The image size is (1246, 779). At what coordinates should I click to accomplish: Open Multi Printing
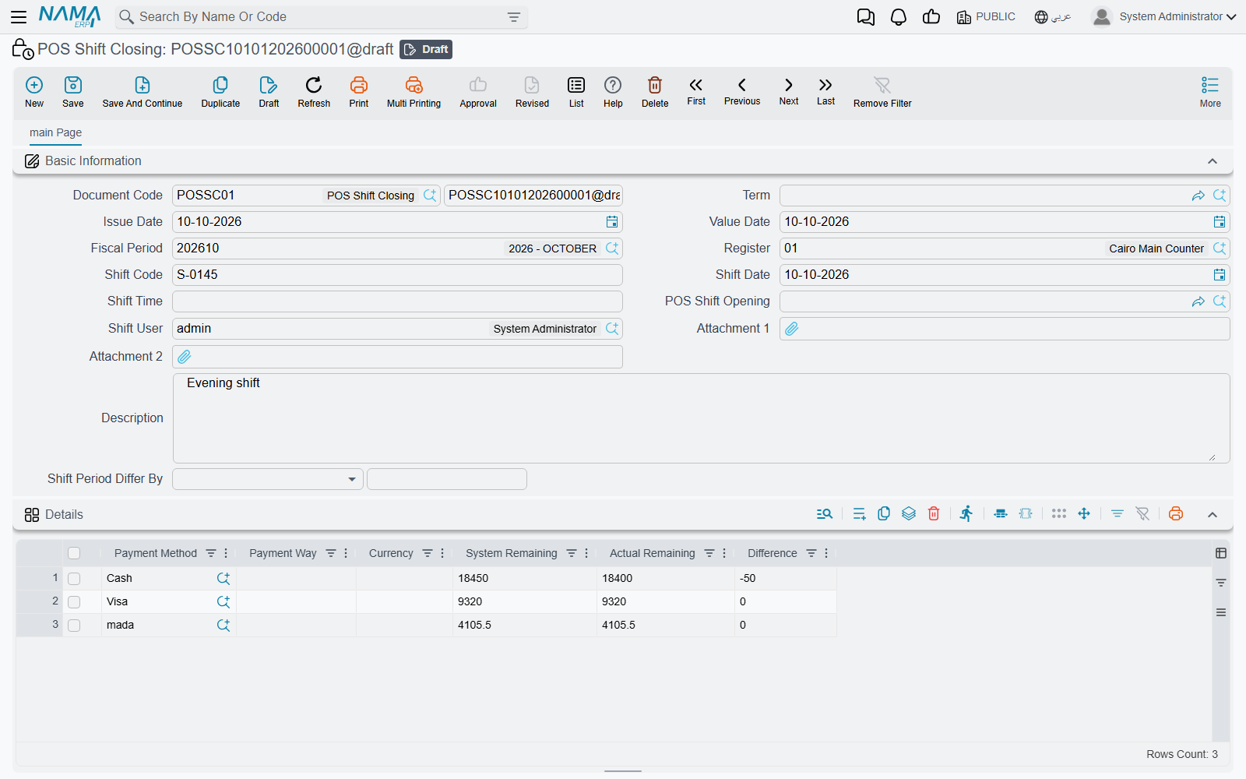tap(414, 91)
